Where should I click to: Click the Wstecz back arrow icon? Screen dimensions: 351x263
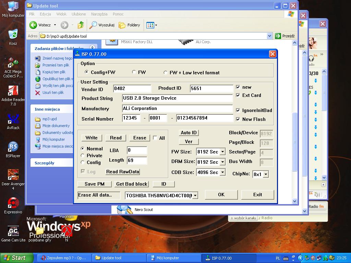click(33, 25)
